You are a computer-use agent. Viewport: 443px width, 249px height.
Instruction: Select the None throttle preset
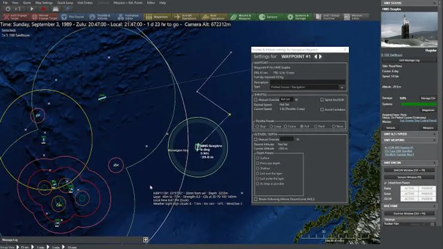[x=333, y=126]
